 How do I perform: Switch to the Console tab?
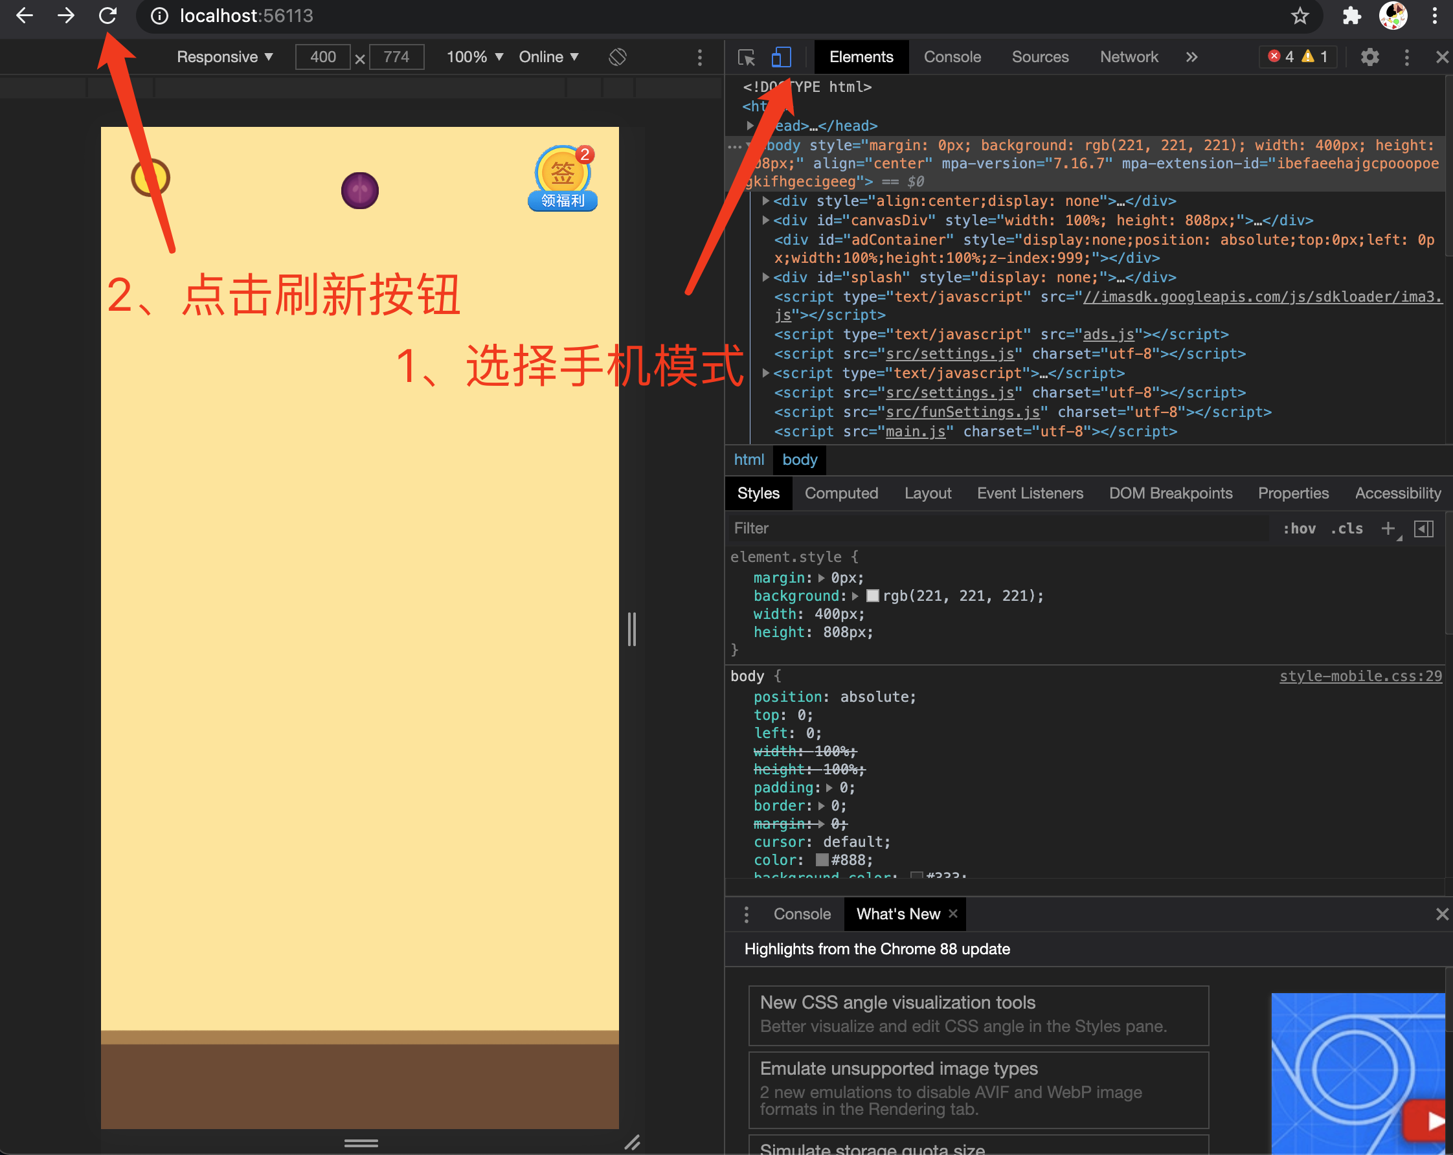(x=952, y=57)
